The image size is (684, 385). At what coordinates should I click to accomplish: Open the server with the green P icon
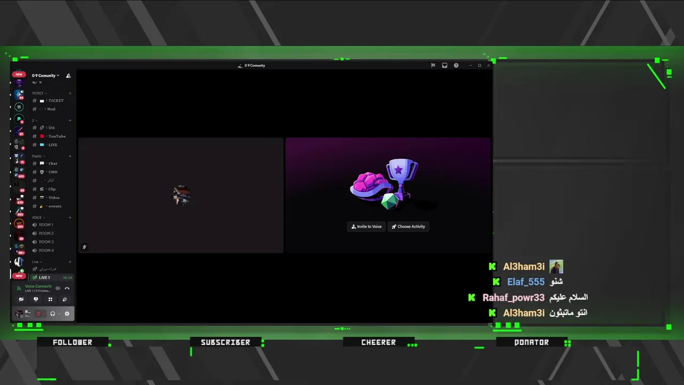point(19,119)
